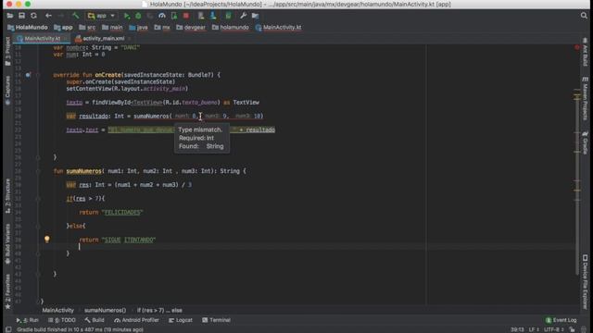Screen dimensions: 593x333
Task: Collapse the else block fold marker
Action: [x=38, y=226]
